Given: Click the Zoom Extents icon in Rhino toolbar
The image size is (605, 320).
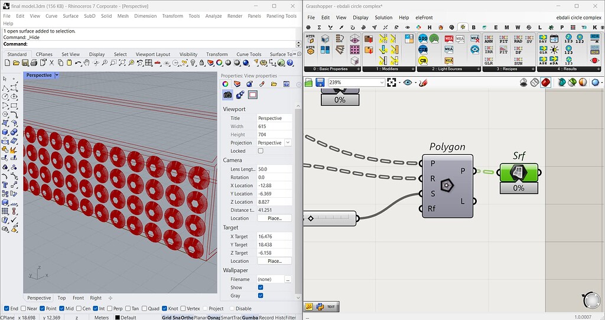Looking at the screenshot, I should coord(122,63).
